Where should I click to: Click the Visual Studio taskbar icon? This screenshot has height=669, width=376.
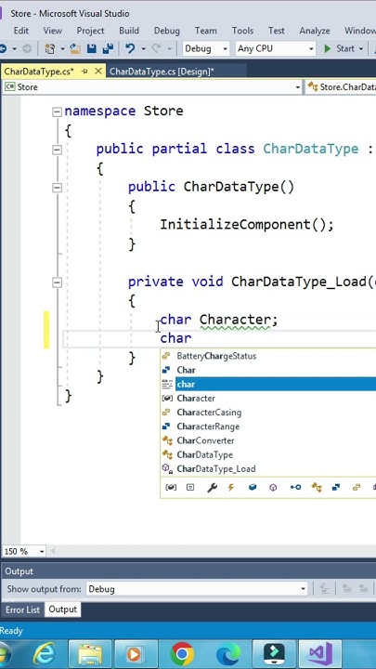pos(320,653)
